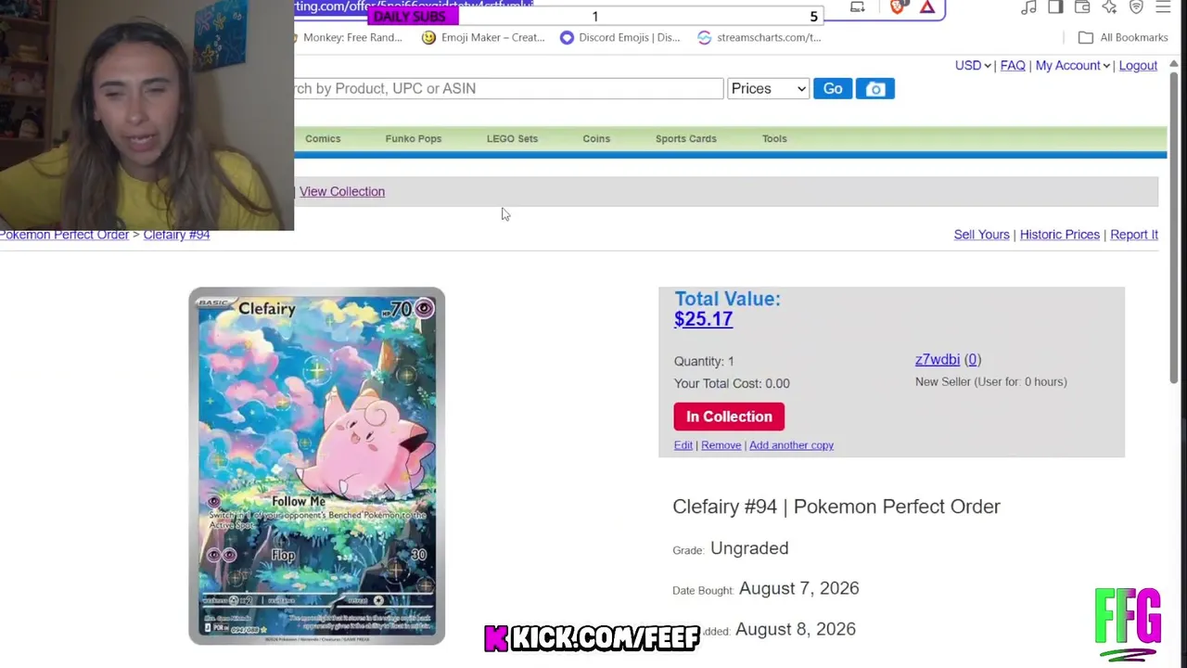Screen dimensions: 1187x668
Task: Click the $25.17 total value link
Action: point(703,319)
